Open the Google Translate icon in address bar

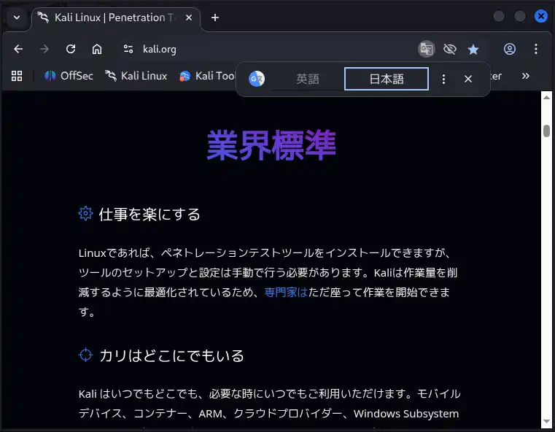[x=427, y=49]
